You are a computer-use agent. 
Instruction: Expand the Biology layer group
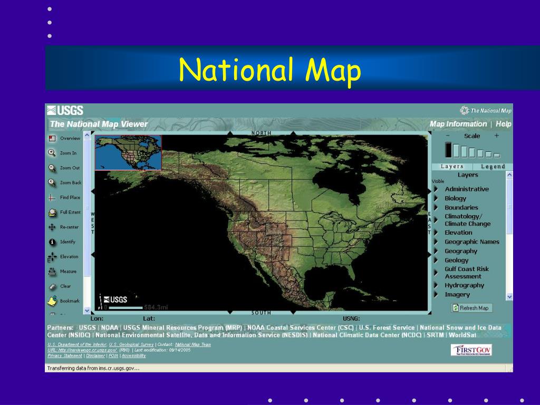click(x=436, y=198)
